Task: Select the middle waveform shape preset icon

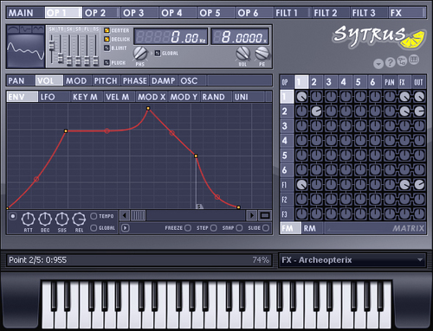Action: coord(25,29)
